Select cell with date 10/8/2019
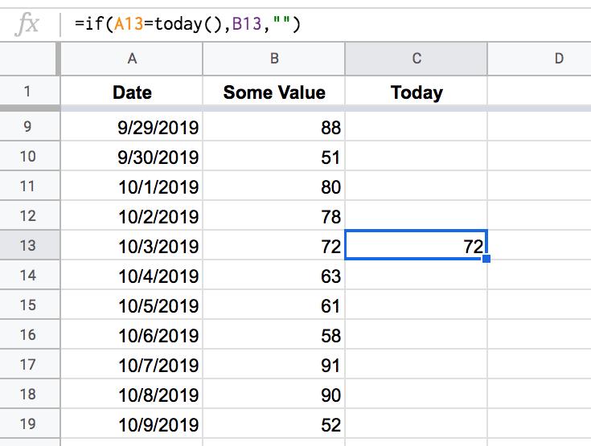591x446 pixels. [x=132, y=395]
